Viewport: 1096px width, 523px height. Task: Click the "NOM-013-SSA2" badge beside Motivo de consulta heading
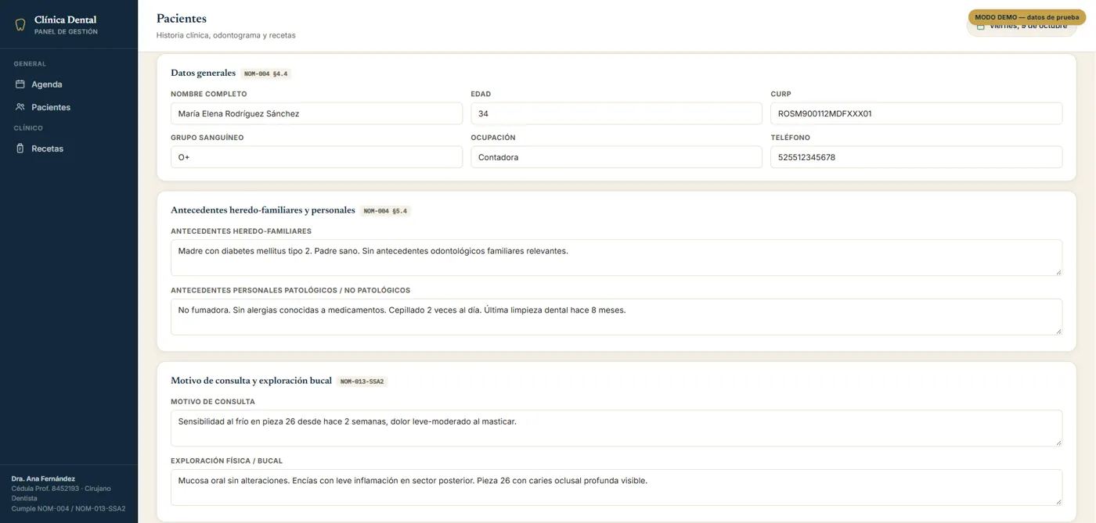tap(362, 382)
